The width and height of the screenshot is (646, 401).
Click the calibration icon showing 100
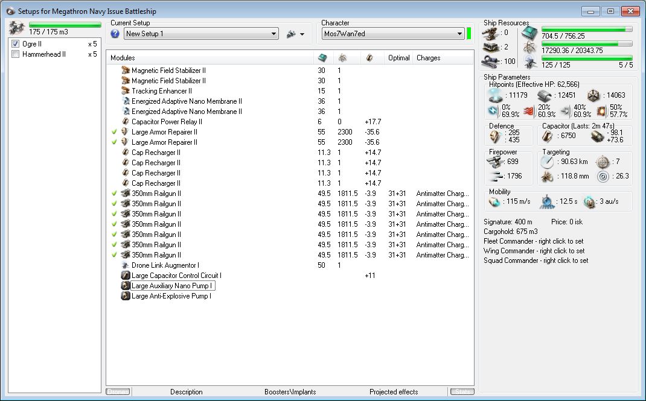[491, 62]
